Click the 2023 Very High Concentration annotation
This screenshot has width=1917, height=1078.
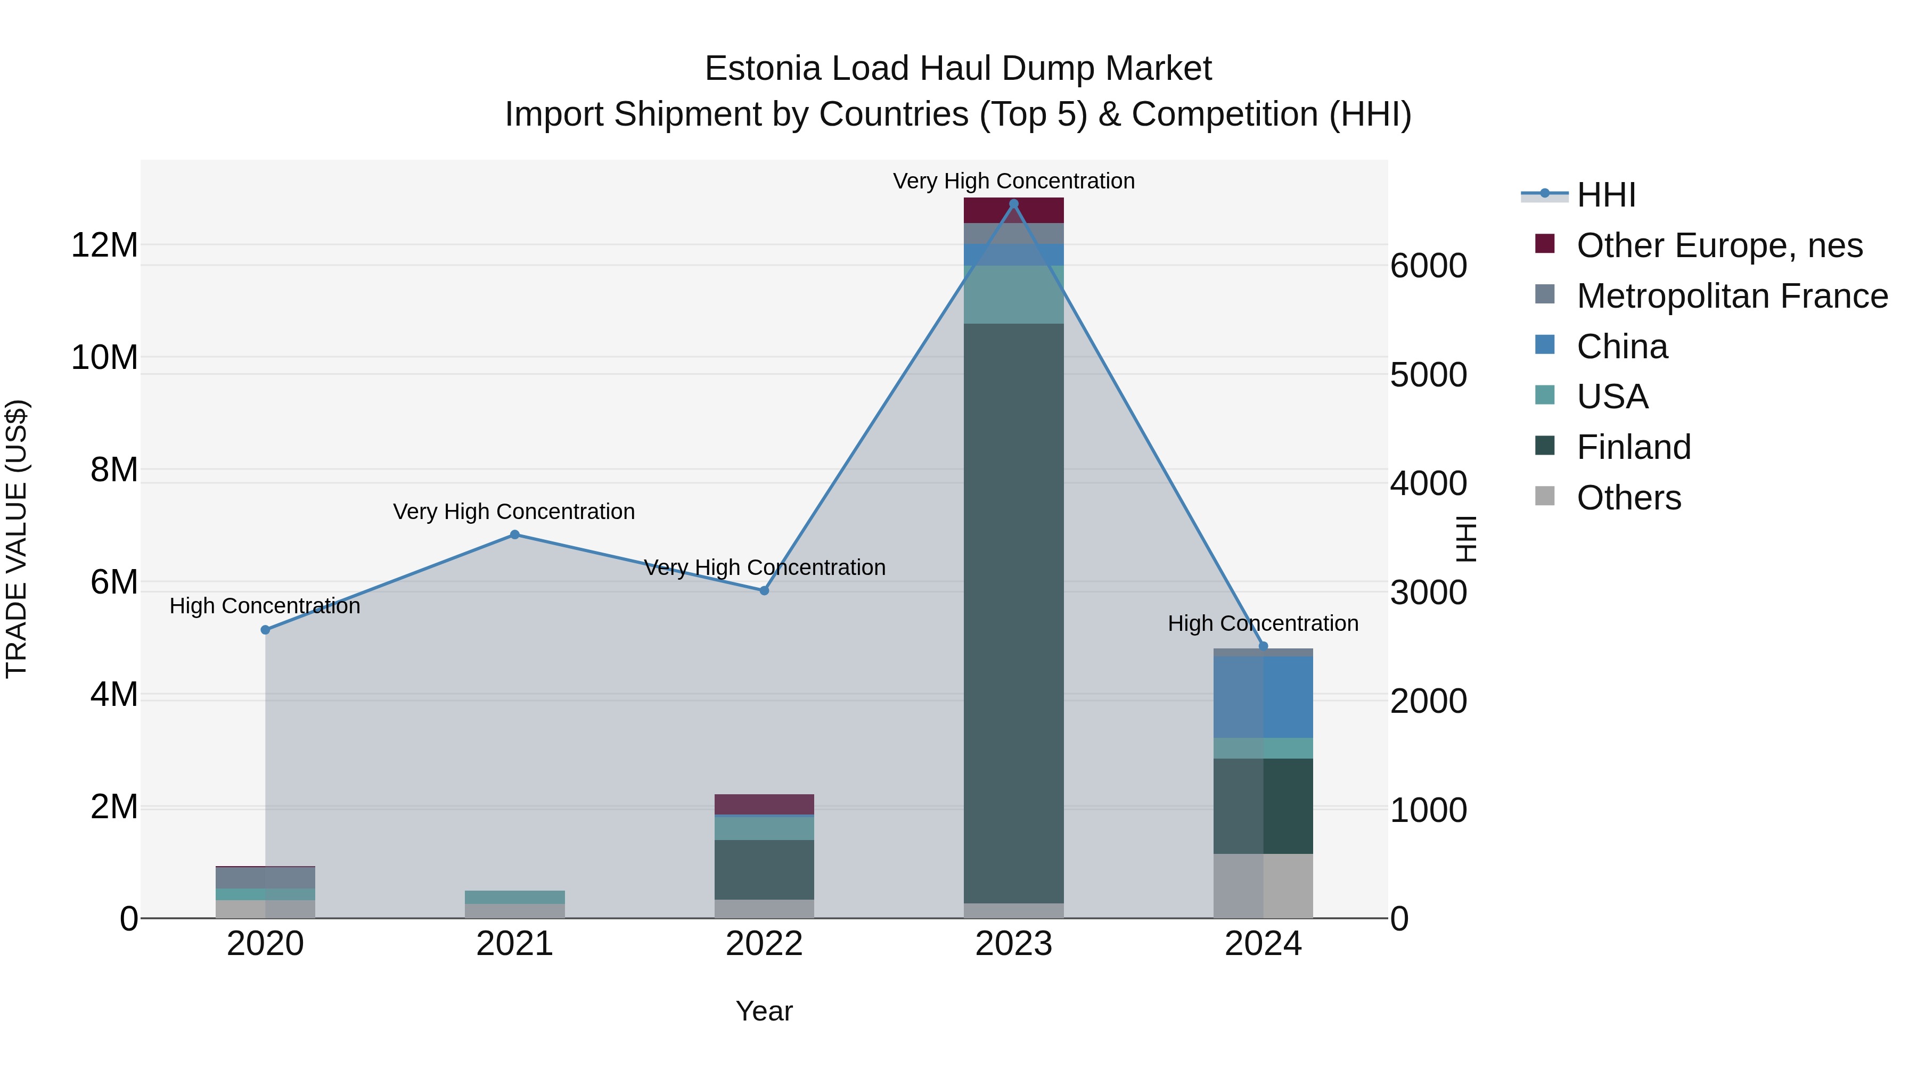1014,182
